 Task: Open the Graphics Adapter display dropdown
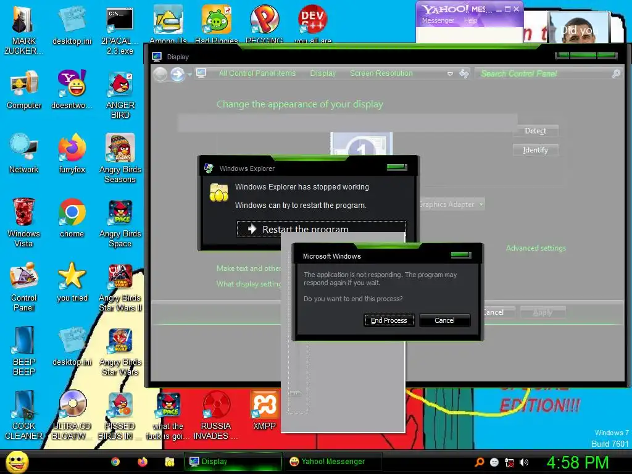coord(451,204)
